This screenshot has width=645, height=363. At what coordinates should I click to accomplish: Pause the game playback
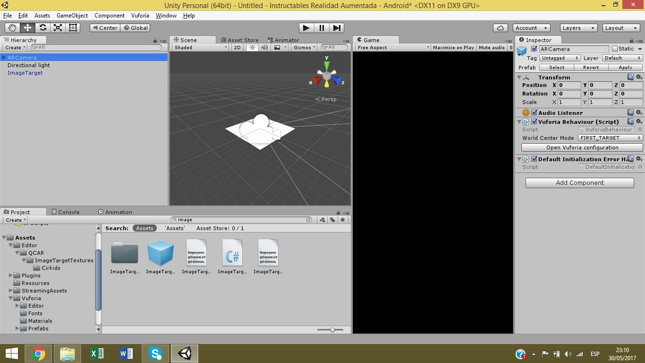point(322,28)
